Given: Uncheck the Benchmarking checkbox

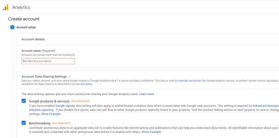Looking at the screenshot, I should pyautogui.click(x=24, y=123).
